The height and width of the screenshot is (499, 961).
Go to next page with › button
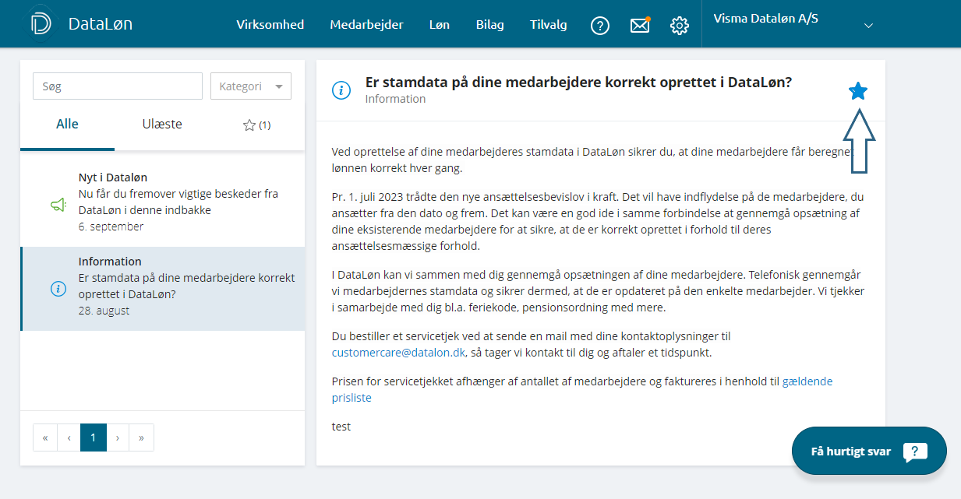118,438
